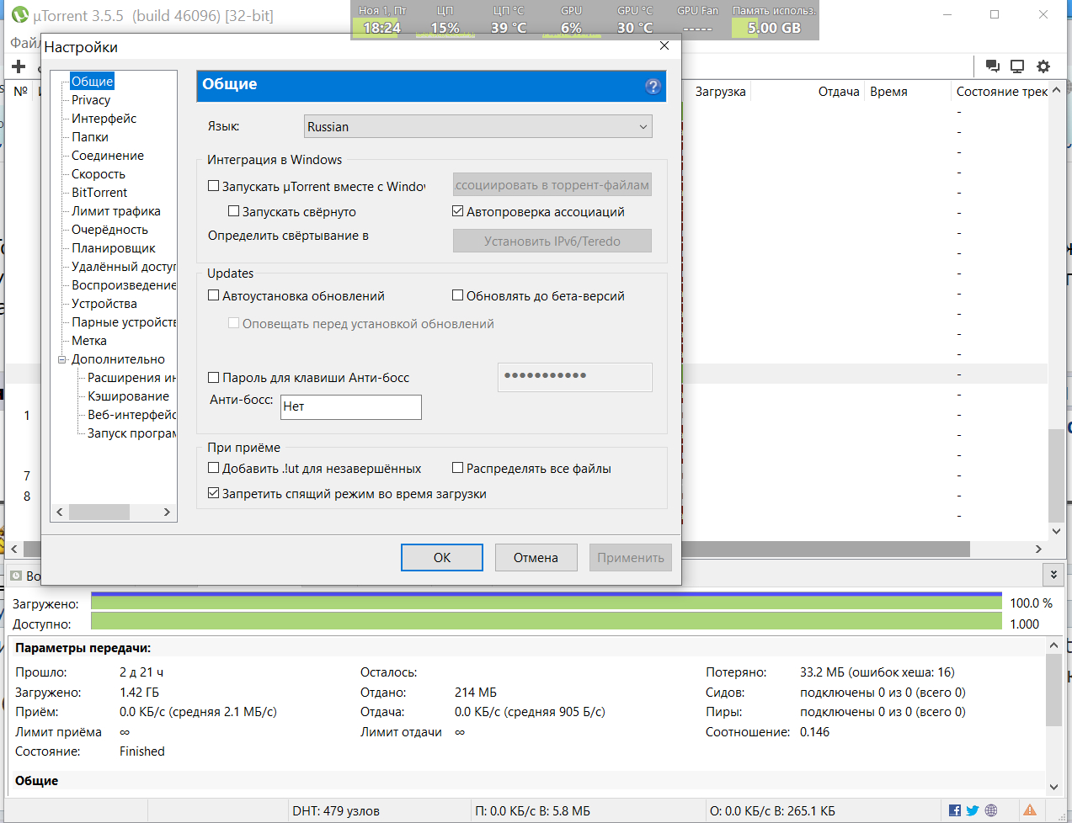Click the Facebook icon in status bar
This screenshot has height=823, width=1072.
coord(955,810)
